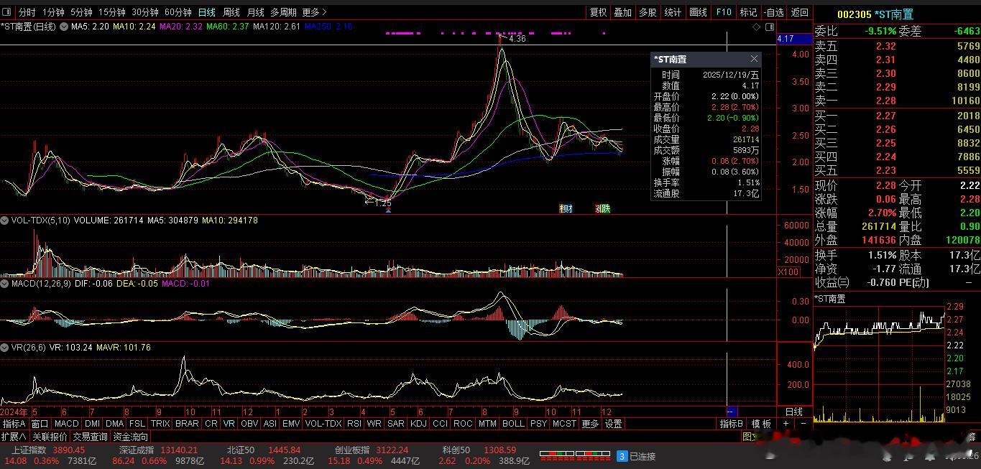Open the F10 company info
The width and height of the screenshot is (981, 469).
pyautogui.click(x=724, y=12)
